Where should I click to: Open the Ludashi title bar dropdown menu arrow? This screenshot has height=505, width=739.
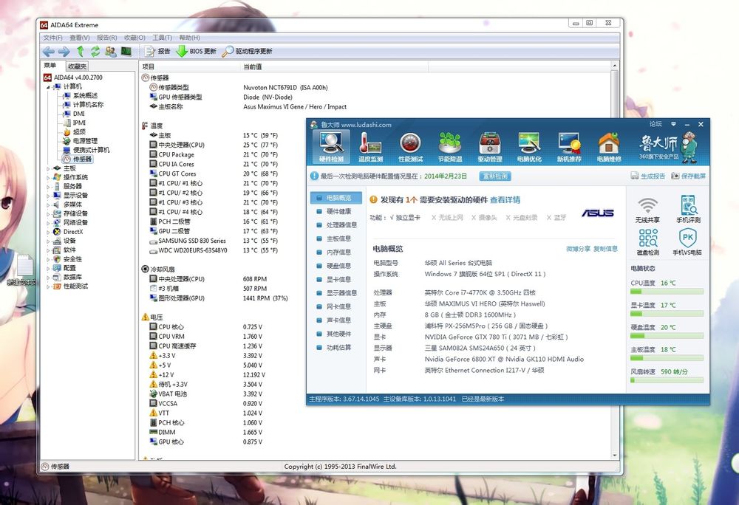coord(673,124)
